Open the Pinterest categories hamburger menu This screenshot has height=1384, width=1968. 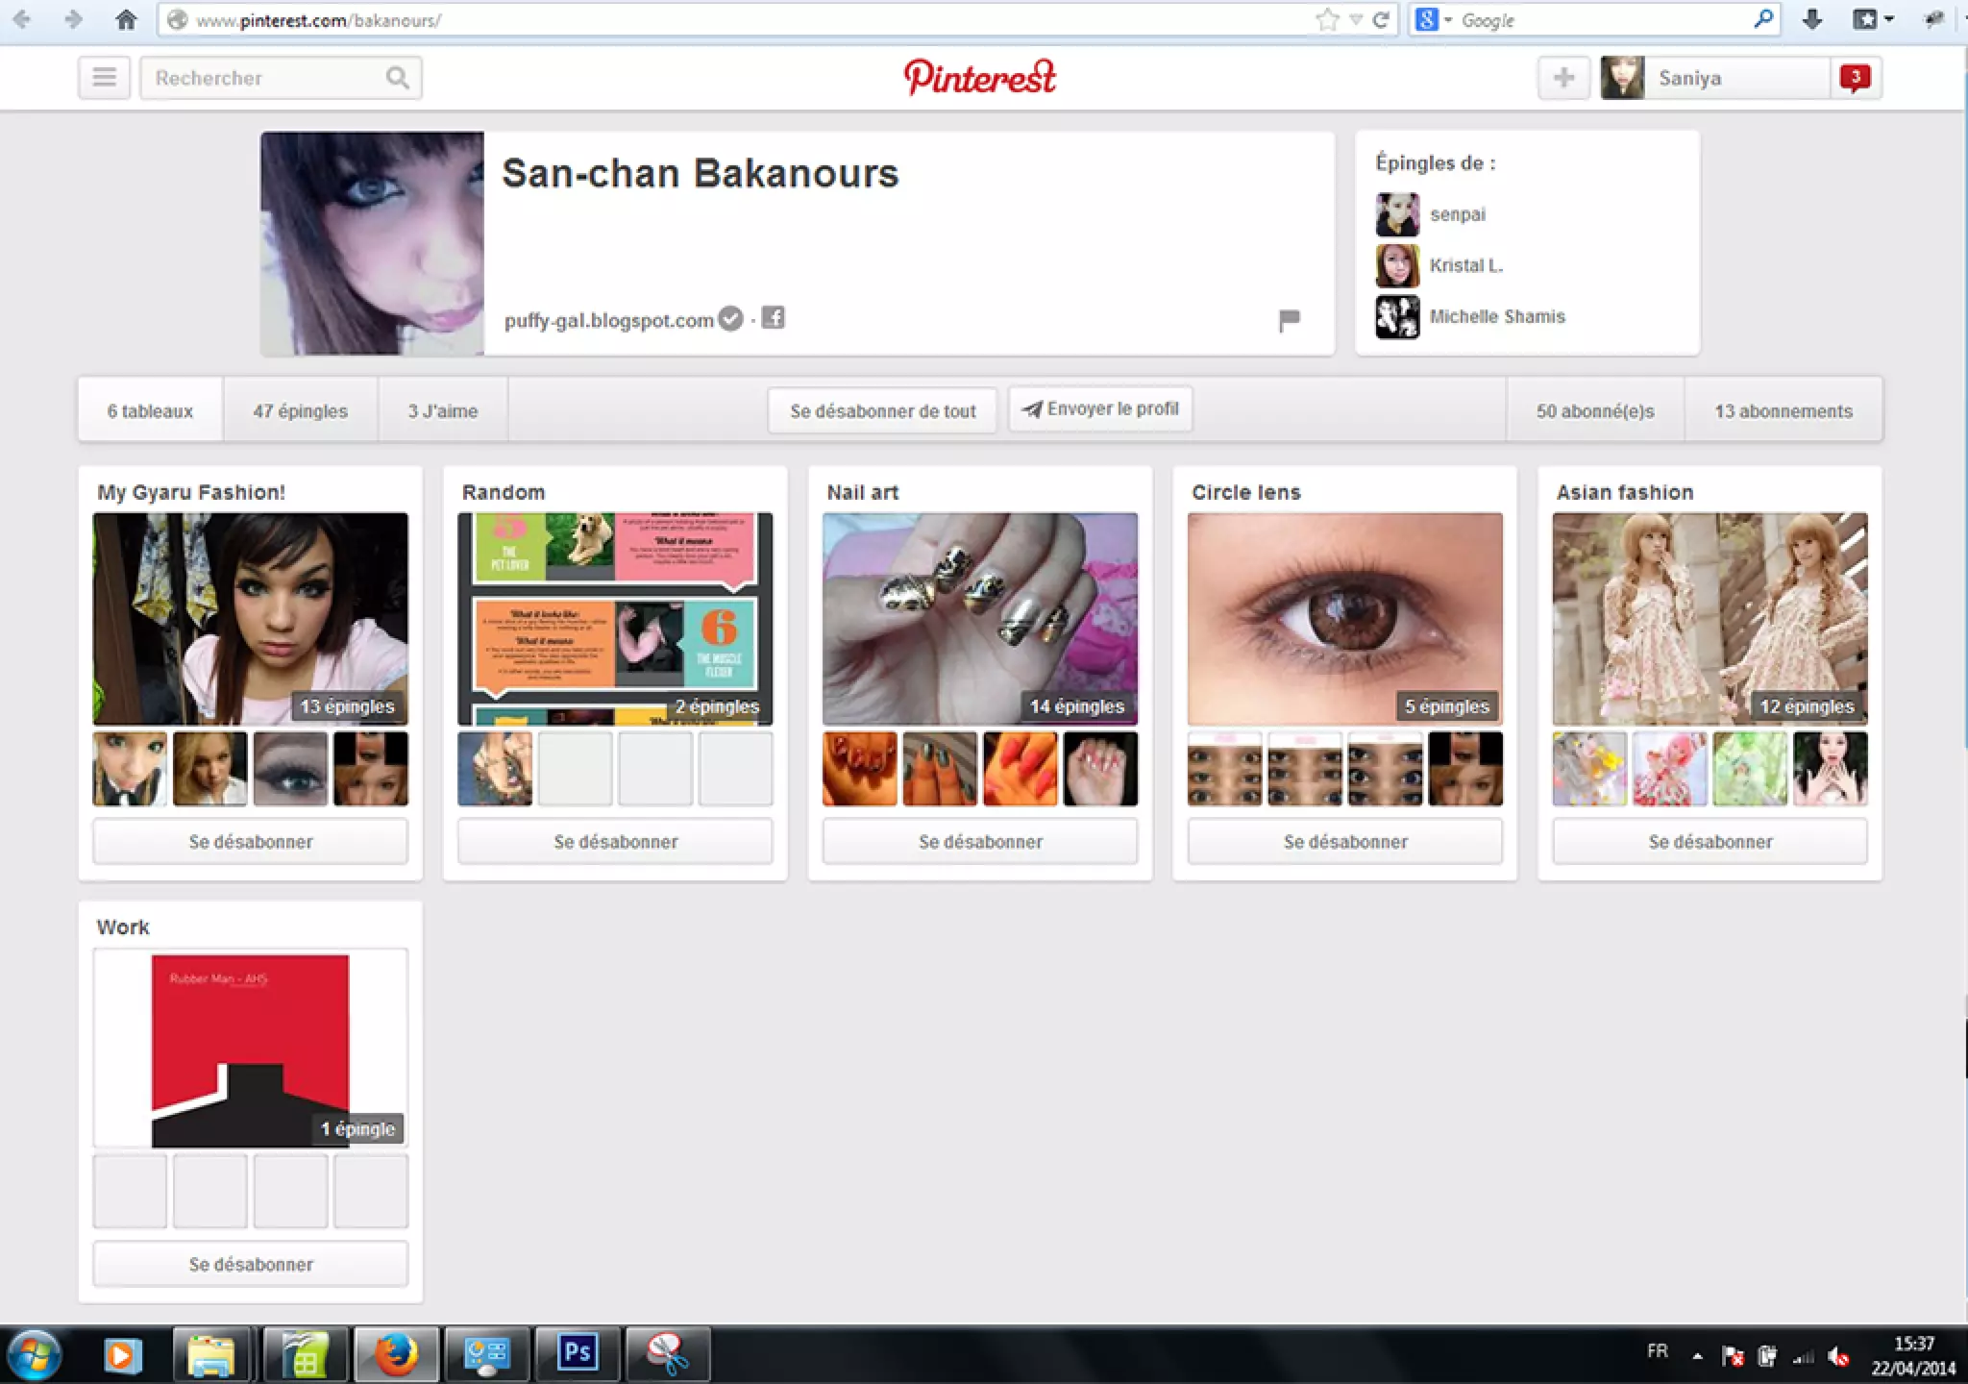[104, 78]
